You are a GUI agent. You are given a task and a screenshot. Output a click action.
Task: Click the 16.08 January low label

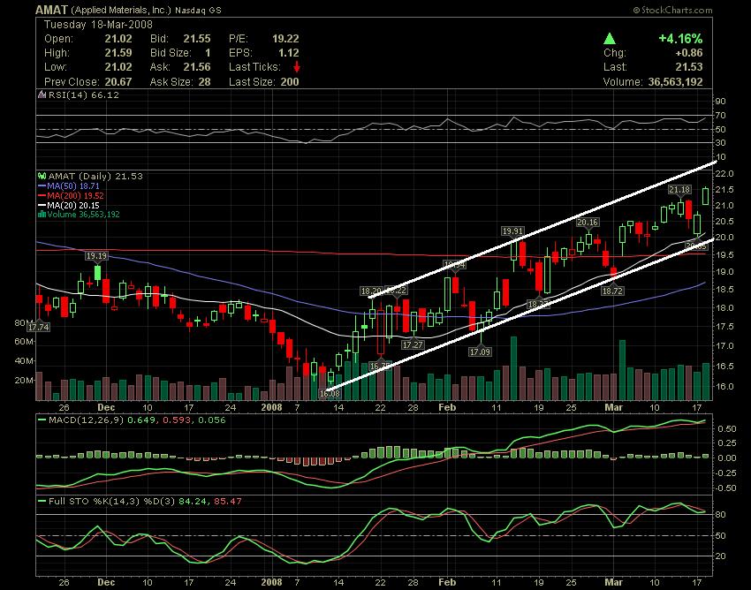pyautogui.click(x=330, y=394)
